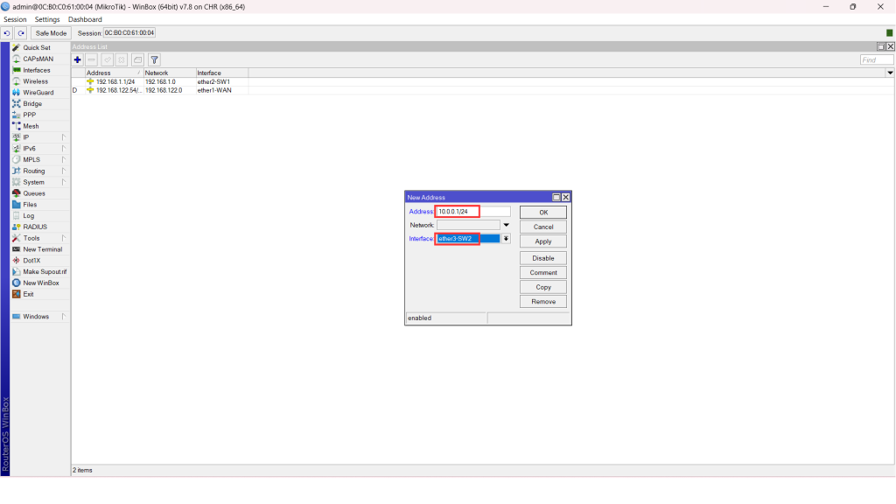Toggle the Safe Mode button

pyautogui.click(x=51, y=33)
